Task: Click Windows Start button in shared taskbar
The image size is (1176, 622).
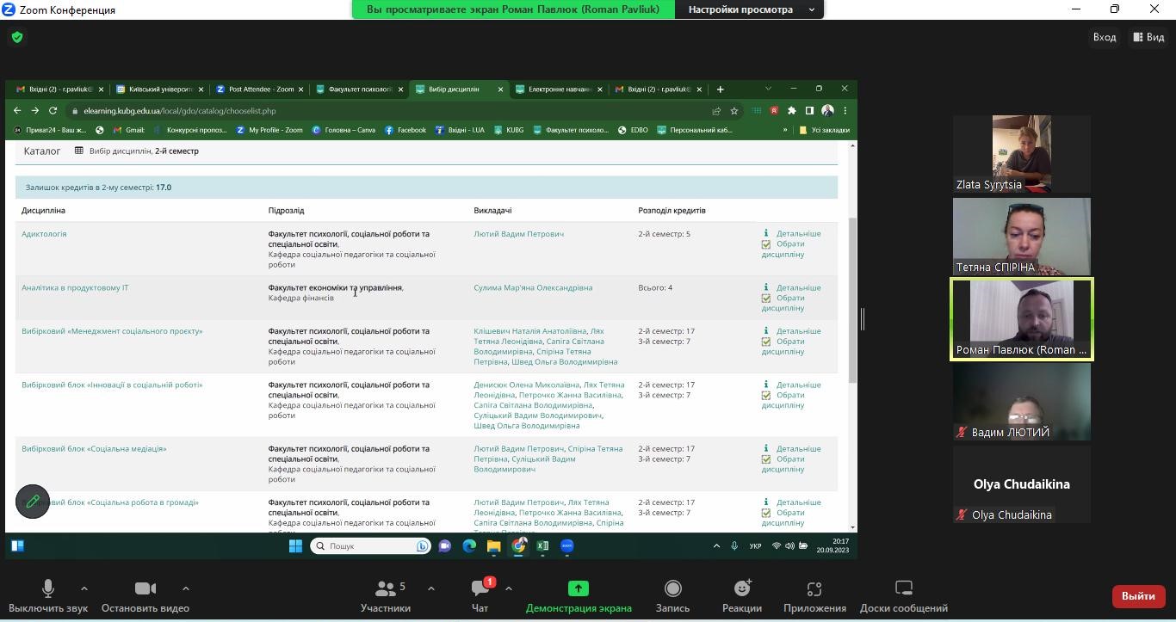Action: (x=295, y=546)
